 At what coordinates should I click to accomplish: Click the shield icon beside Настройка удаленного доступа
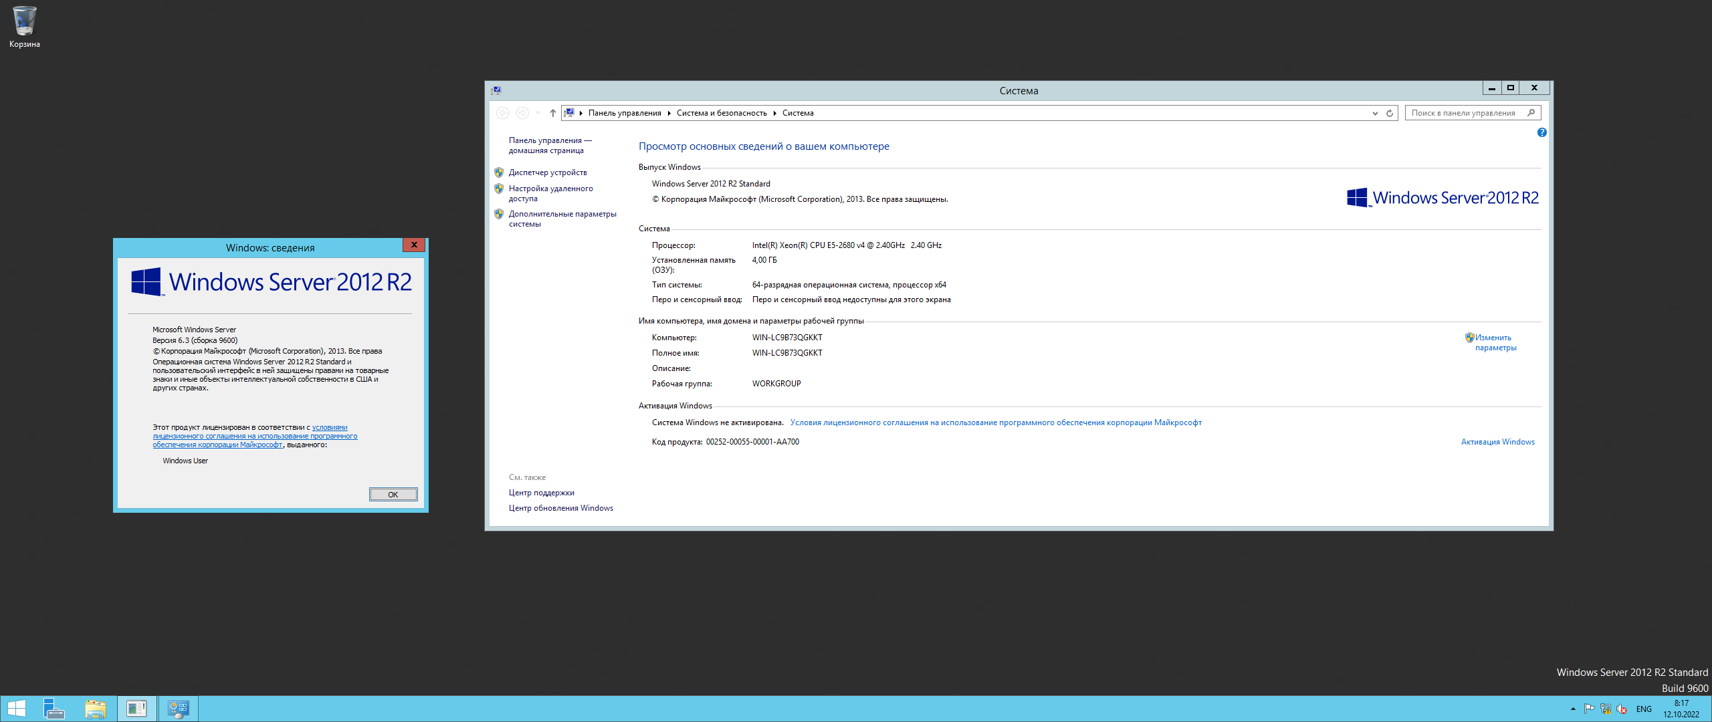point(499,189)
